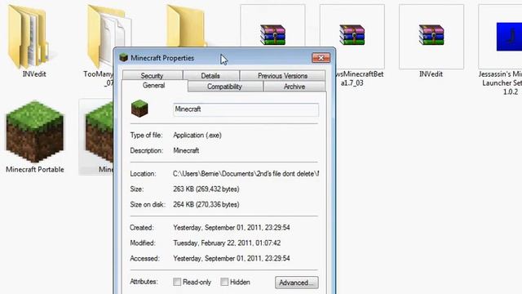Select the INVedit folder icon
Image resolution: width=522 pixels, height=294 pixels.
click(29, 36)
